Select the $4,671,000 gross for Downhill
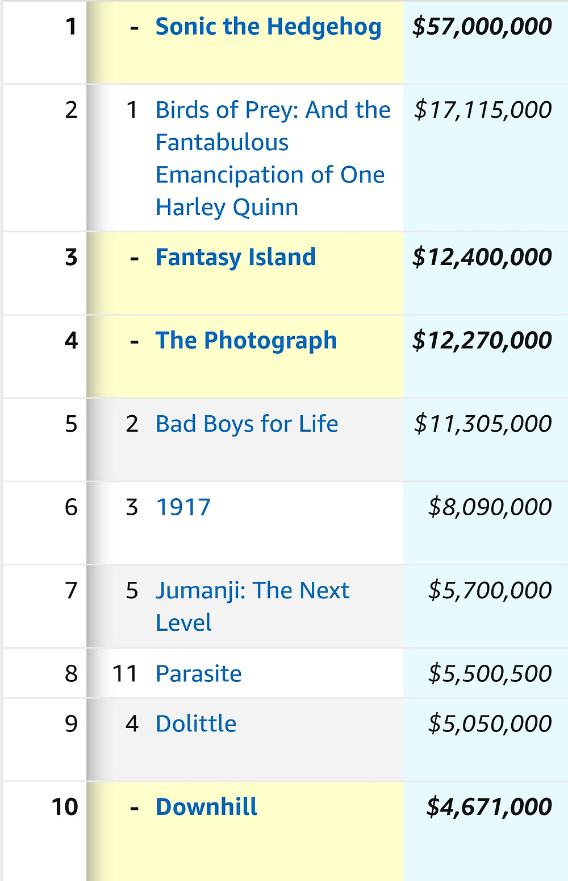Screen dimensions: 568x881 click(x=489, y=806)
